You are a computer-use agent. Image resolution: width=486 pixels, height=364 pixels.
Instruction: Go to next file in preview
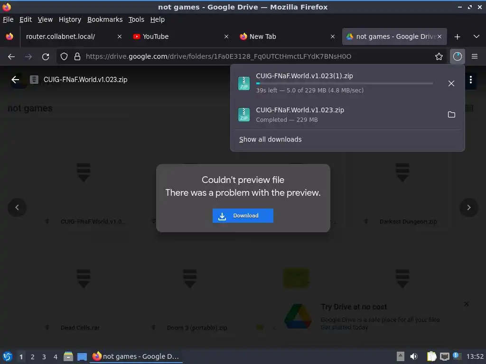468,208
